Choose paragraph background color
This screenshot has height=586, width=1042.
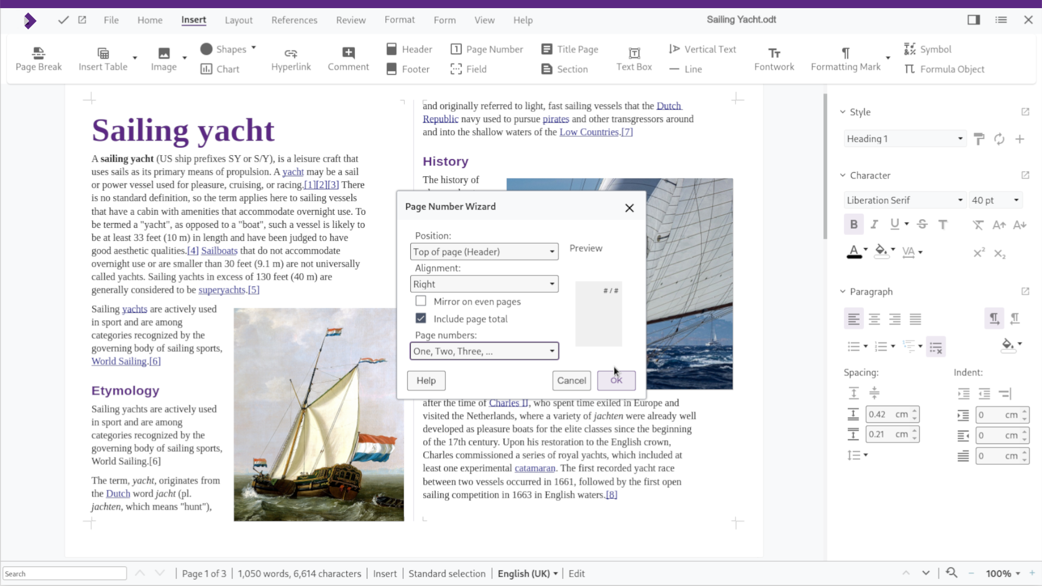1007,346
